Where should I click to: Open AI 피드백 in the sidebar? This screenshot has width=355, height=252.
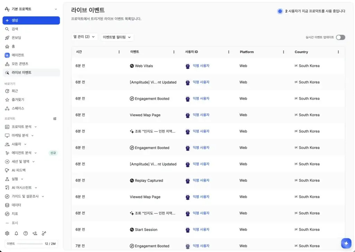[x=31, y=170]
